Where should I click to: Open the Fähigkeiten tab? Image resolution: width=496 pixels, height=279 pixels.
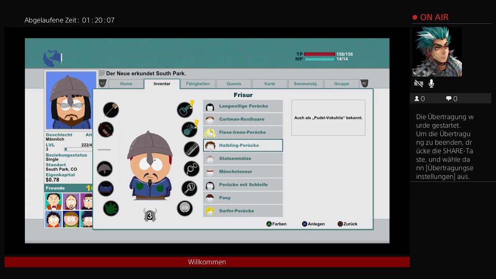198,84
